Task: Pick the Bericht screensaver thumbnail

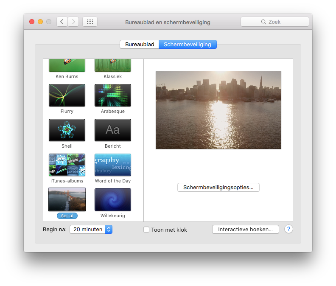Action: coord(113,130)
